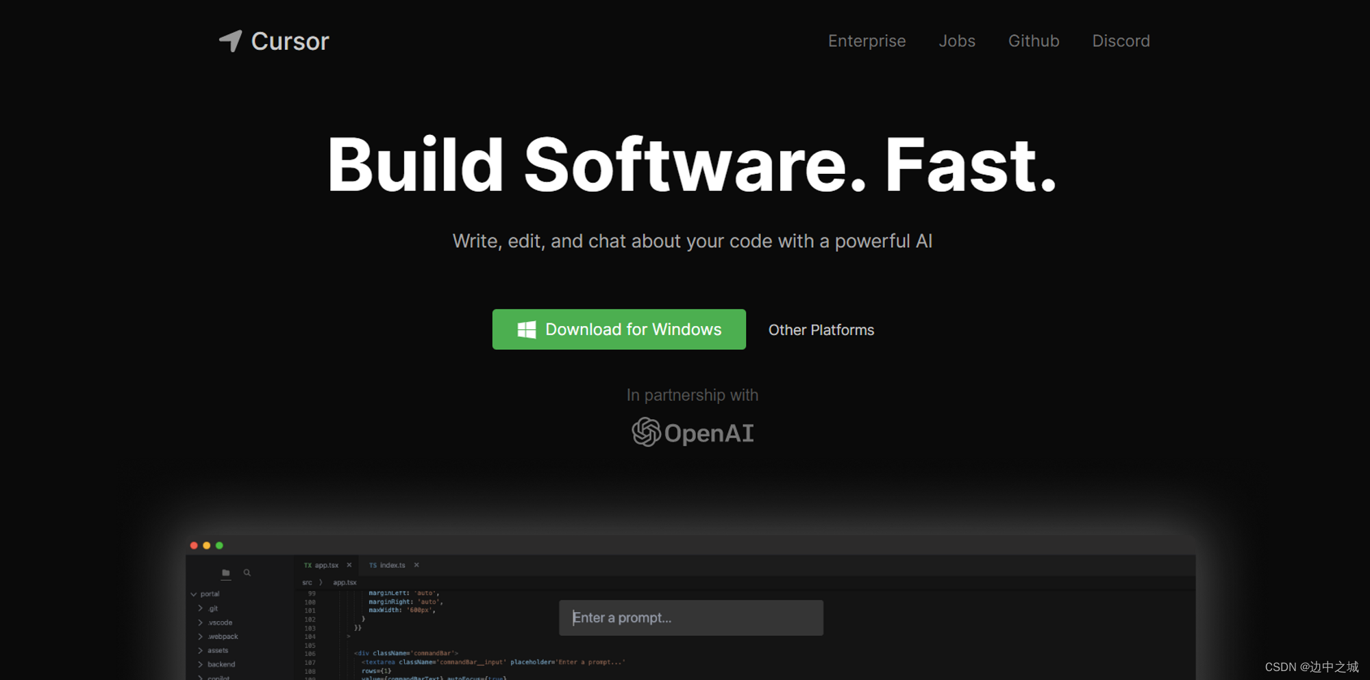Click the OpenAI logo
This screenshot has width=1370, height=680.
point(693,433)
